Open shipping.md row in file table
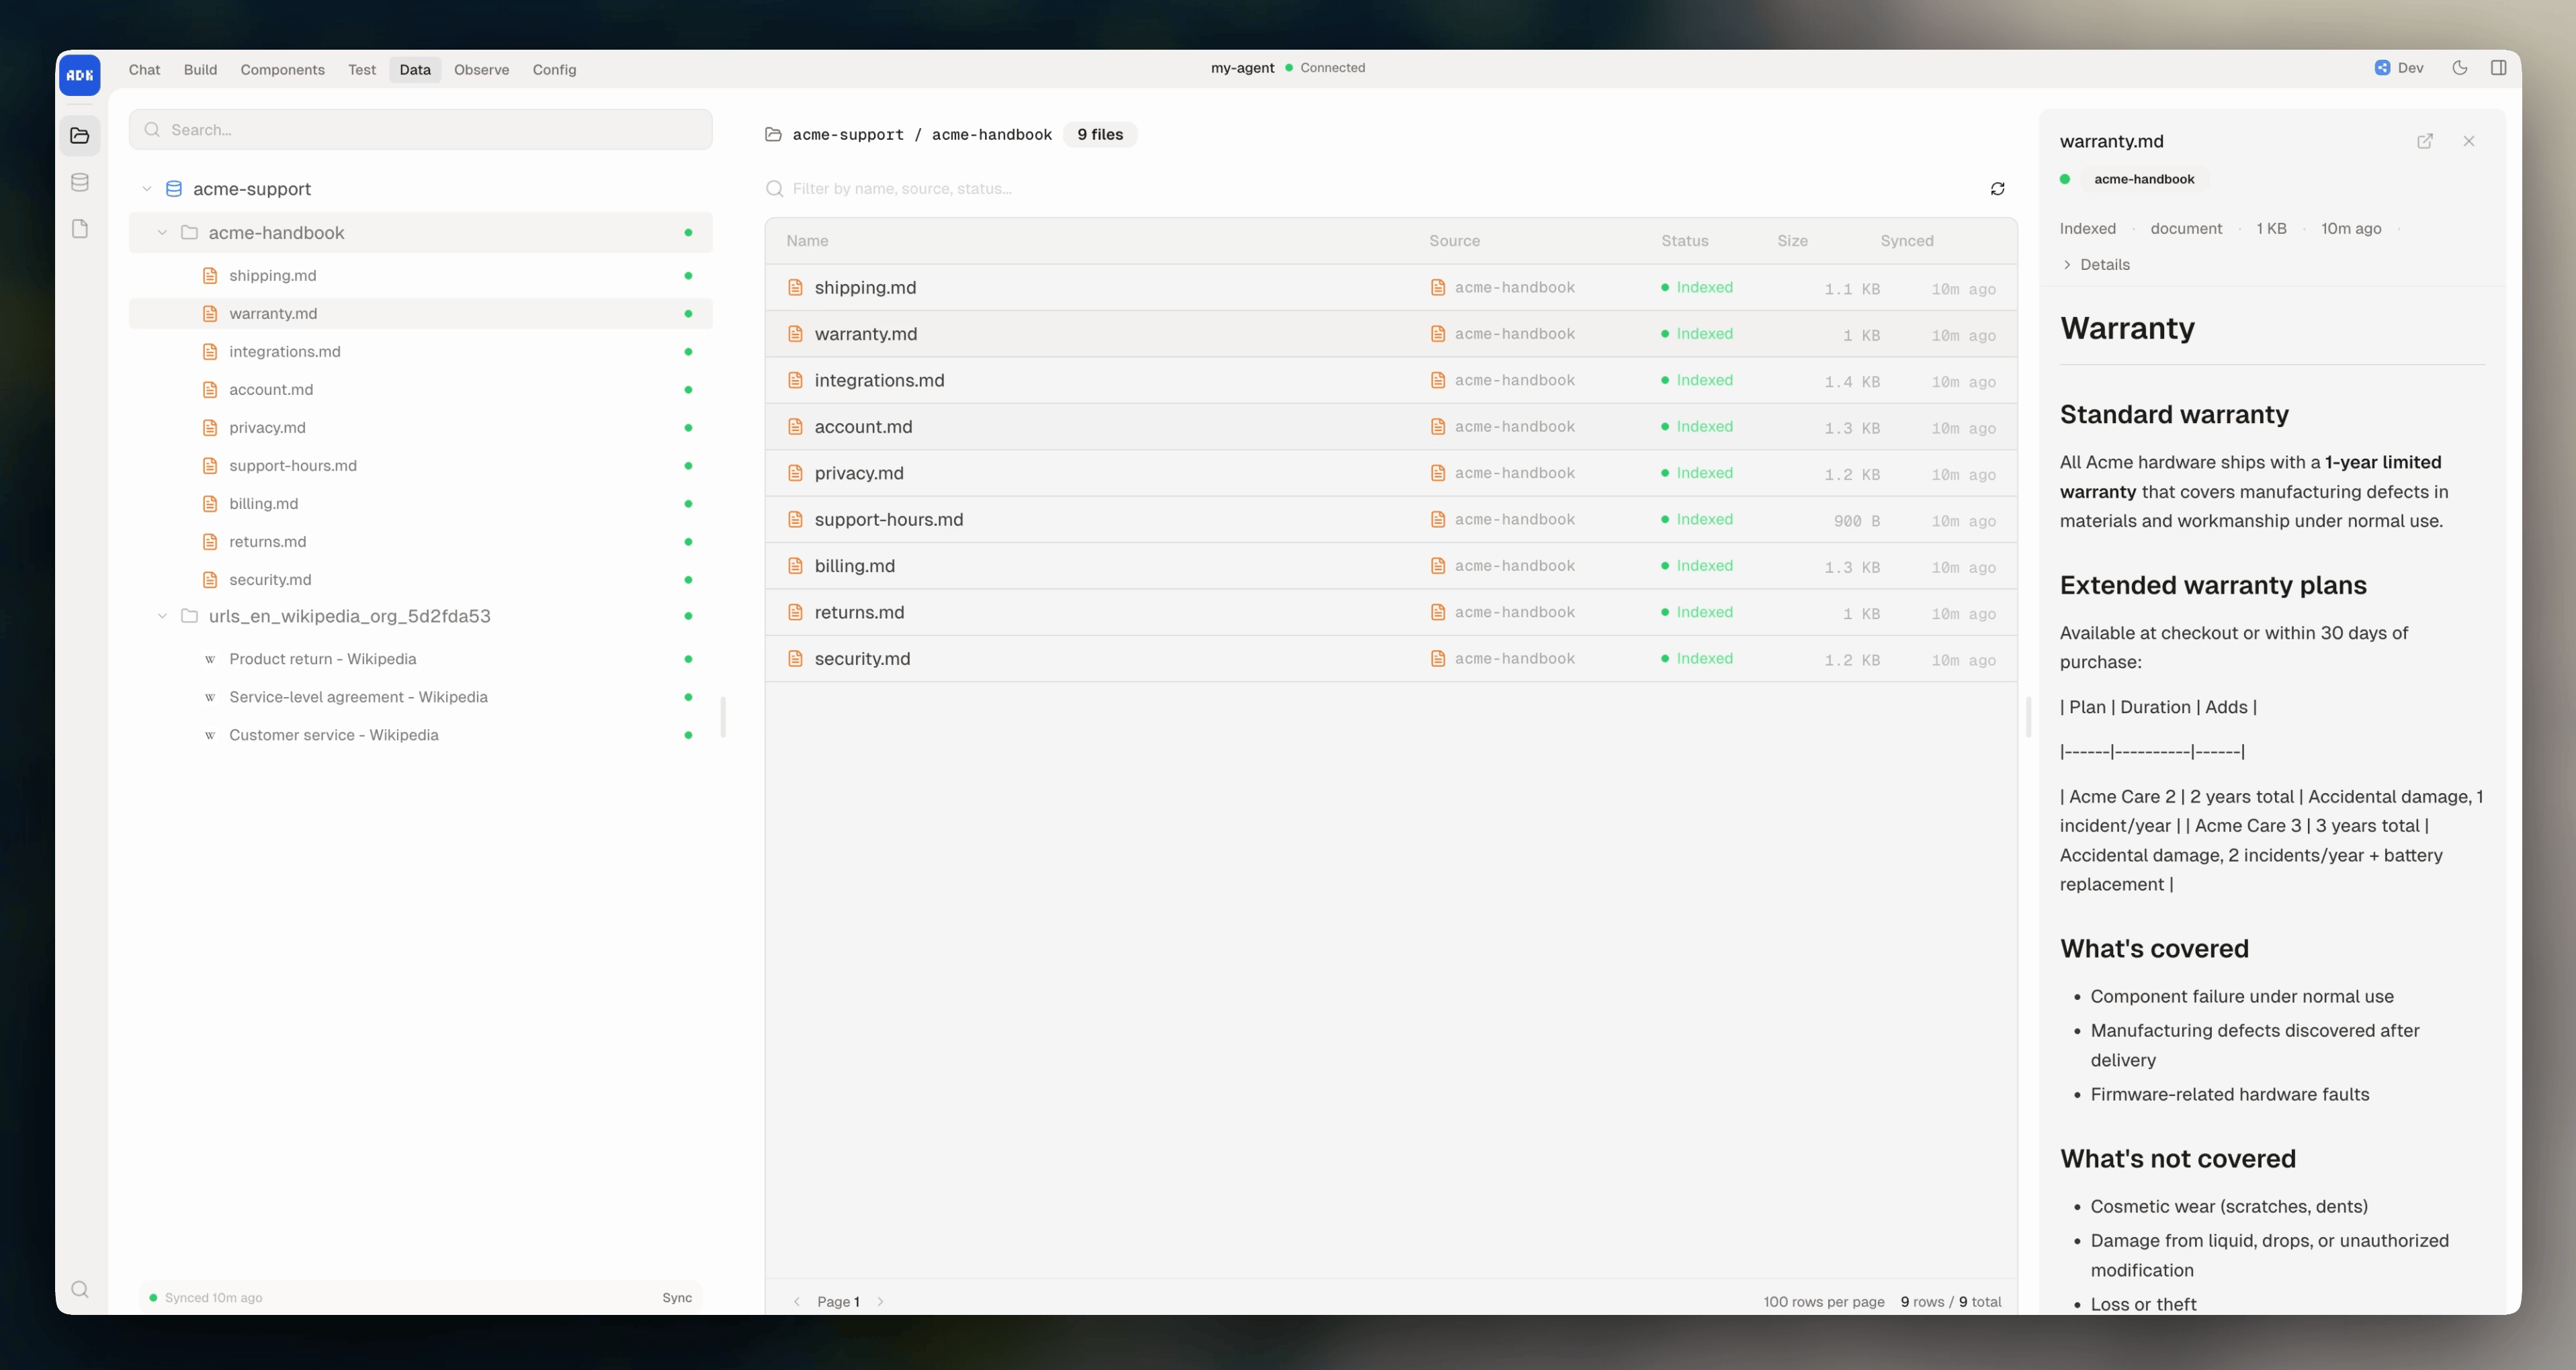The image size is (2576, 1370). [x=1391, y=288]
